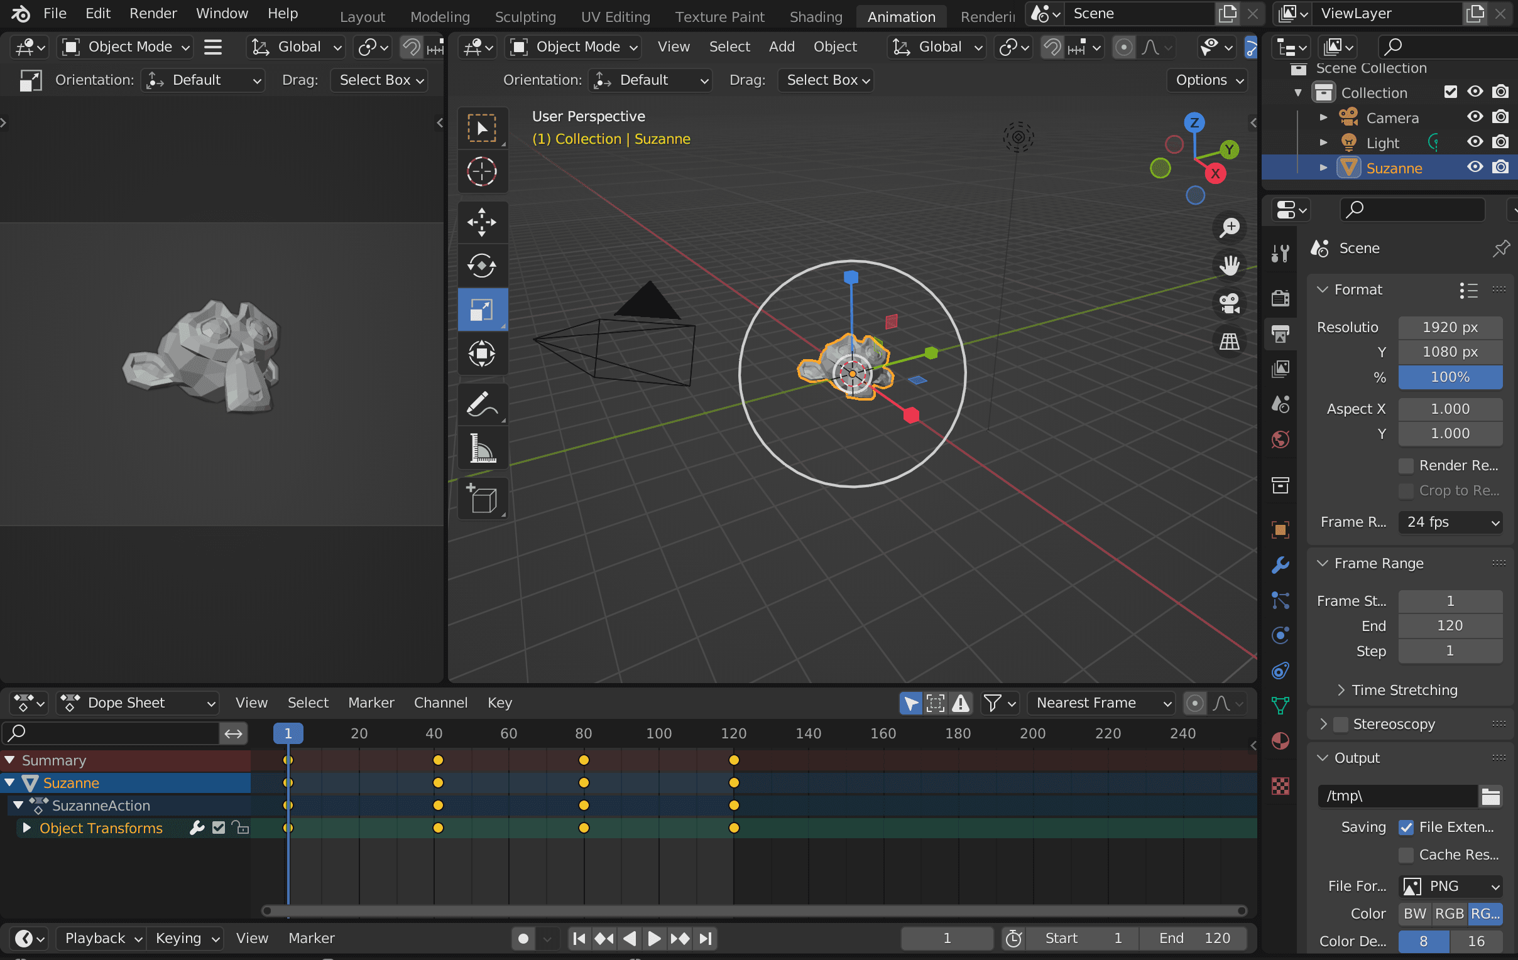1518x960 pixels.
Task: Switch to the Sculpting workspace tab
Action: pyautogui.click(x=525, y=17)
